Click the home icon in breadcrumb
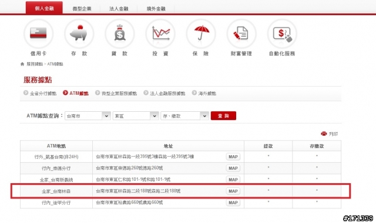 point(22,64)
